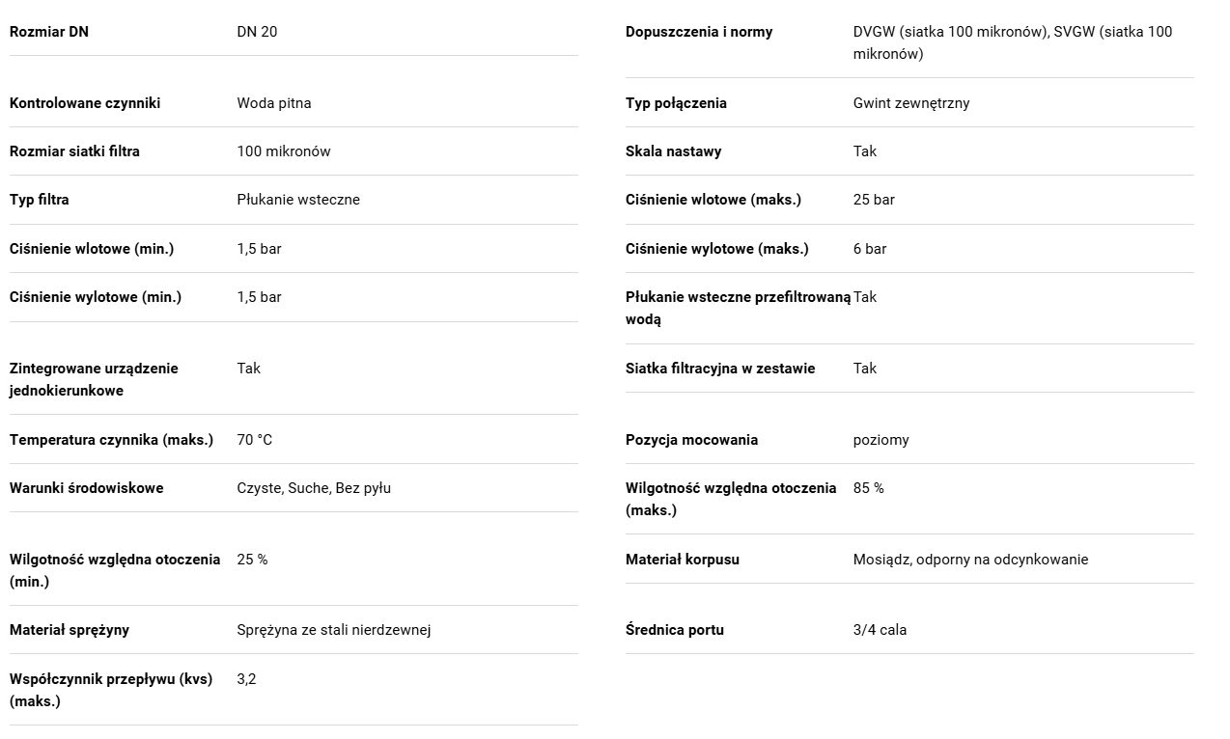Select 'Sprężyna ze stali nierdzewnej' value
The image size is (1230, 739).
pyautogui.click(x=334, y=630)
